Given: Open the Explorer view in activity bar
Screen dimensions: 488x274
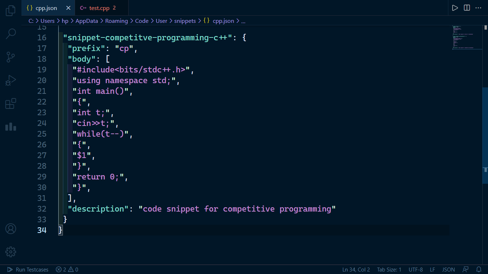Looking at the screenshot, I should click(11, 10).
